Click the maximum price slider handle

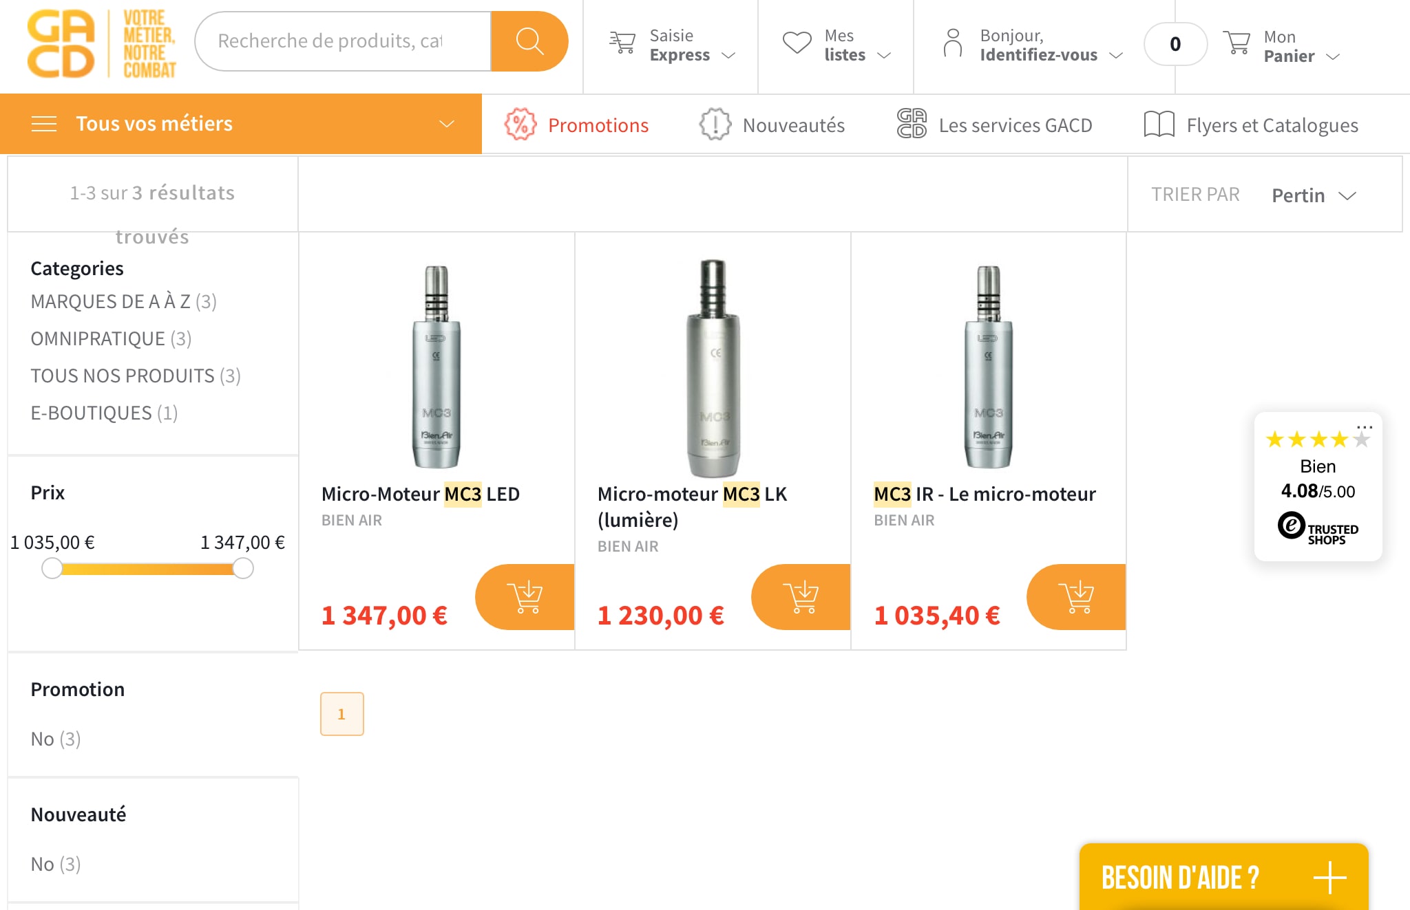(x=243, y=568)
